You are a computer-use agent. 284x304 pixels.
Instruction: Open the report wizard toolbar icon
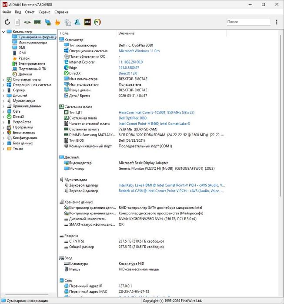(68, 22)
